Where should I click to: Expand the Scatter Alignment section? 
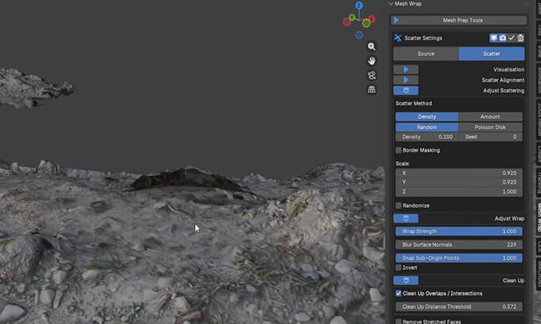click(x=406, y=80)
